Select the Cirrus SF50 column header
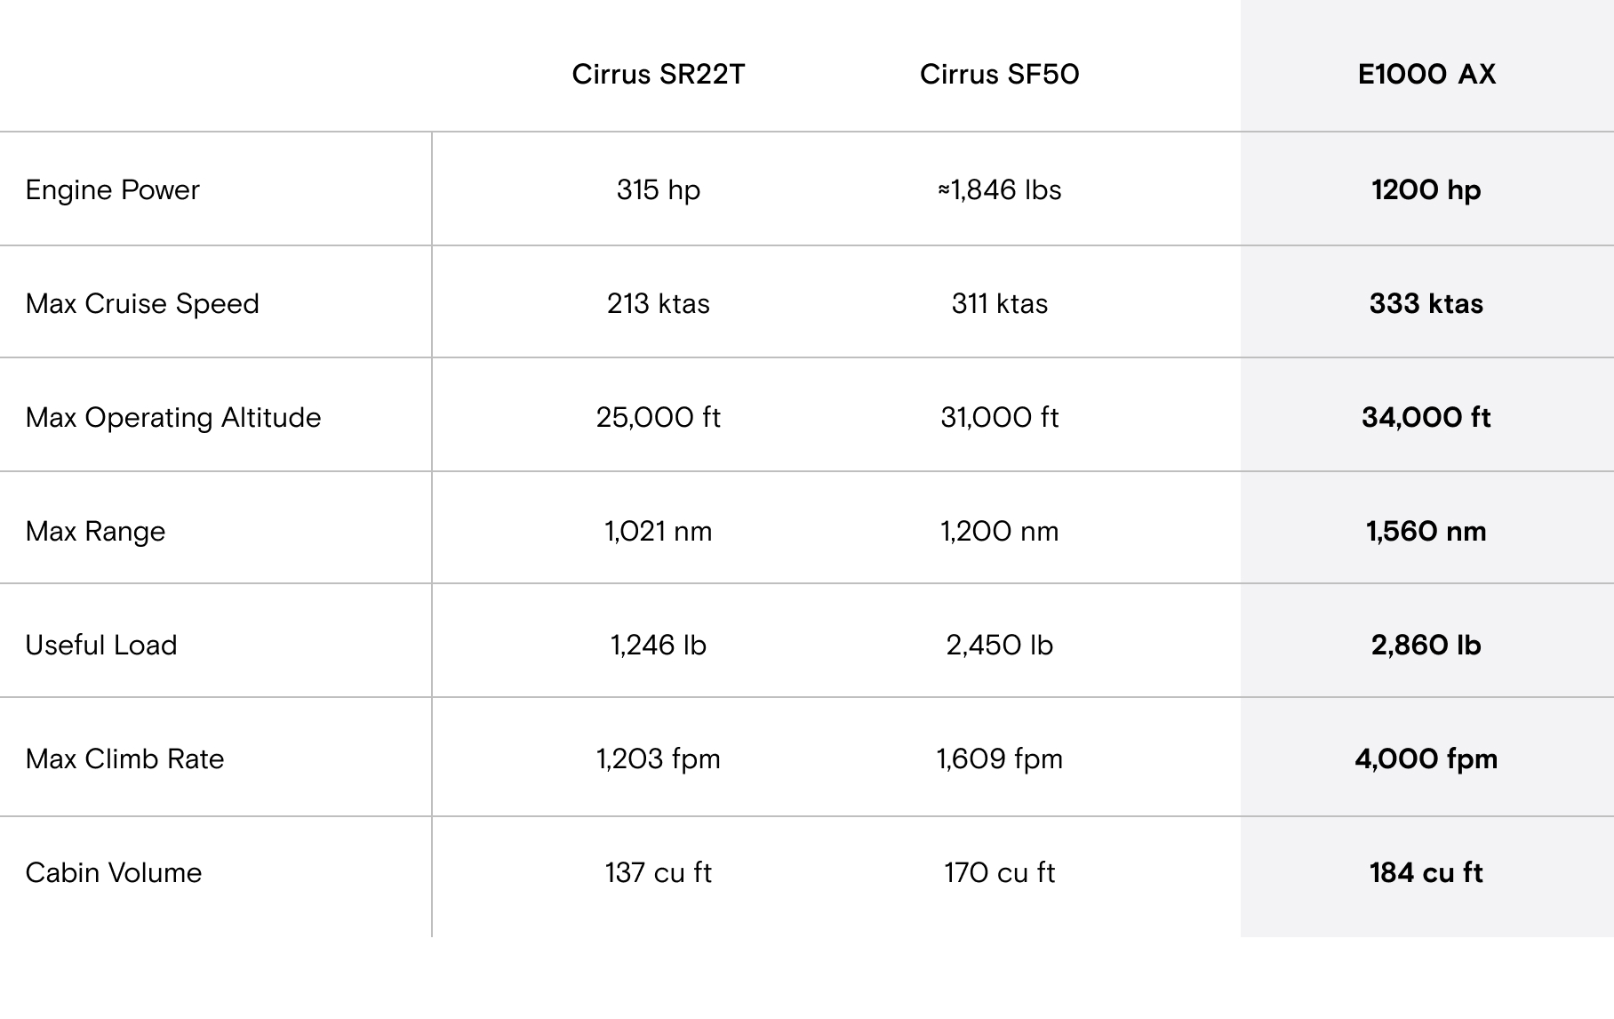 (x=999, y=74)
